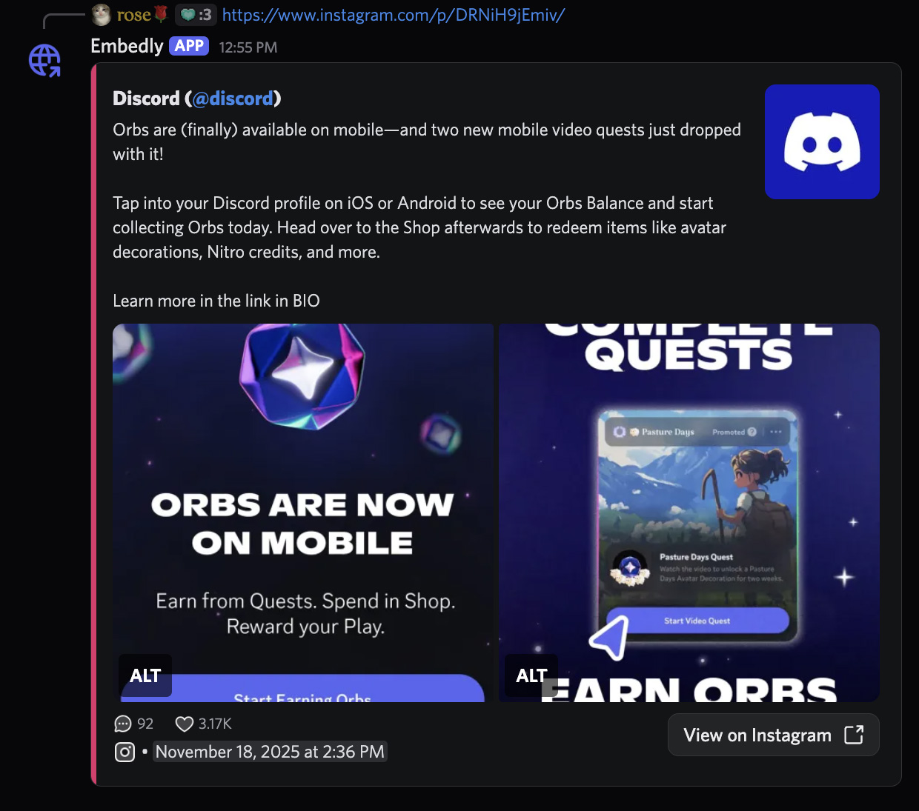
Task: Click the username rose in reply
Action: (x=133, y=15)
